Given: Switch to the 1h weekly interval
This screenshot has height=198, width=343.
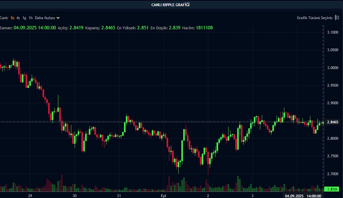Looking at the screenshot, I should tap(31, 18).
